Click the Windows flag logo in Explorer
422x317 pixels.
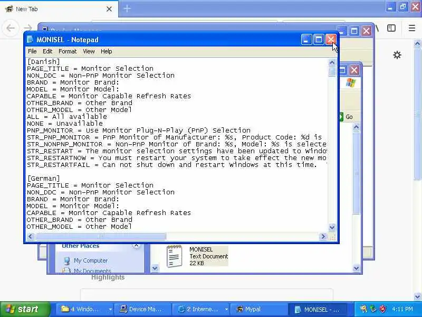click(351, 83)
